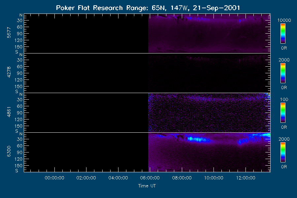This screenshot has height=198, width=297.
Task: Click the "S" label at the bottom of the 6300 panel
Action: pyautogui.click(x=17, y=171)
